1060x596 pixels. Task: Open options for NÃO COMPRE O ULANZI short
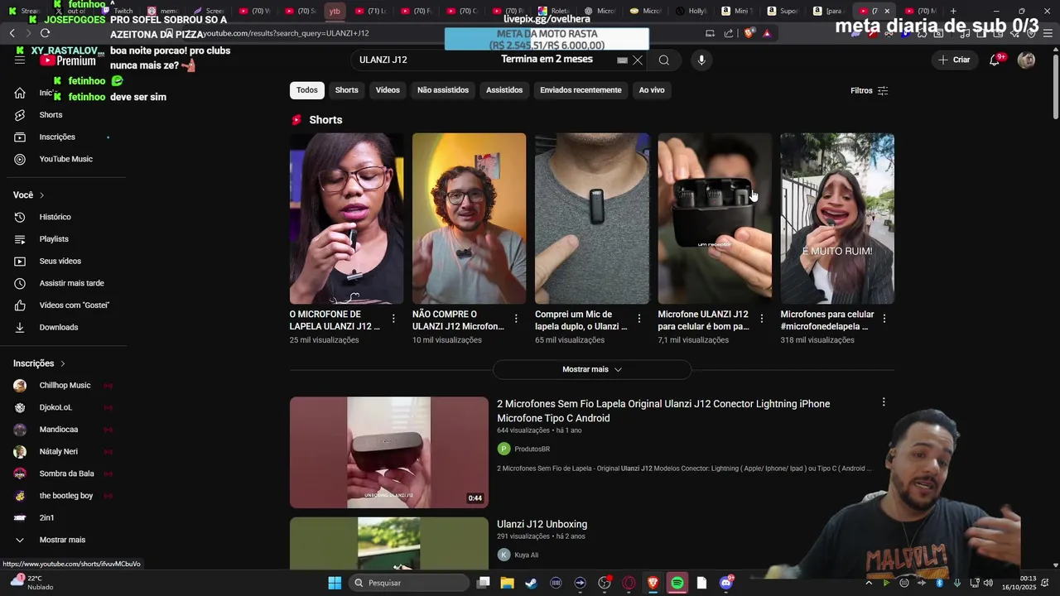click(x=516, y=319)
